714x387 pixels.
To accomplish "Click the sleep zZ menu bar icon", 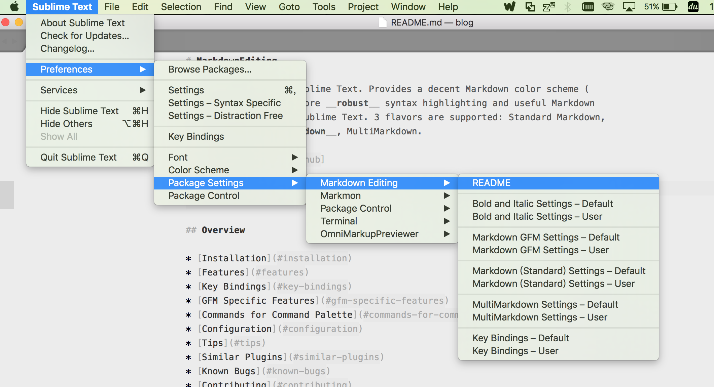I will click(549, 7).
